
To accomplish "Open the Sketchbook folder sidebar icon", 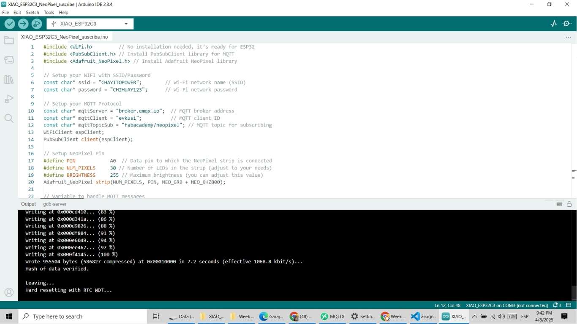I will pyautogui.click(x=9, y=40).
